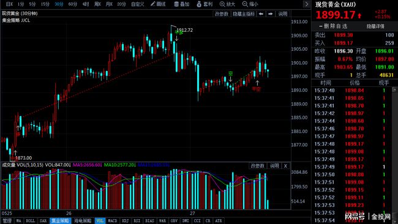Click the right arrow chart navigation button

point(270,13)
